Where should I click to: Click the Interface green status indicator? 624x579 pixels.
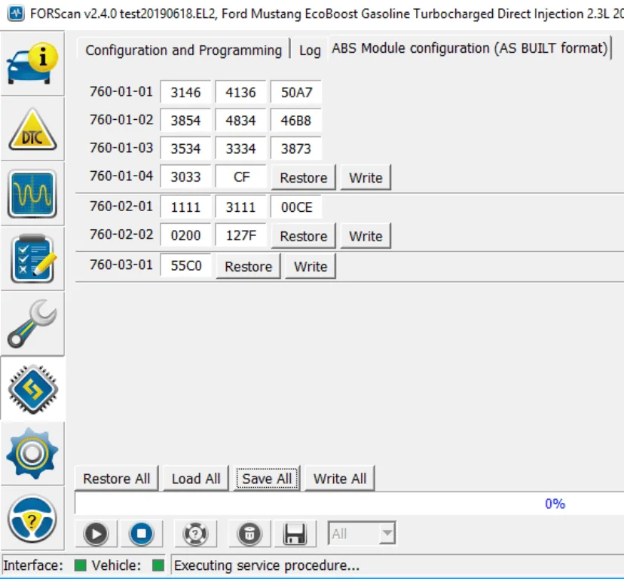point(80,565)
